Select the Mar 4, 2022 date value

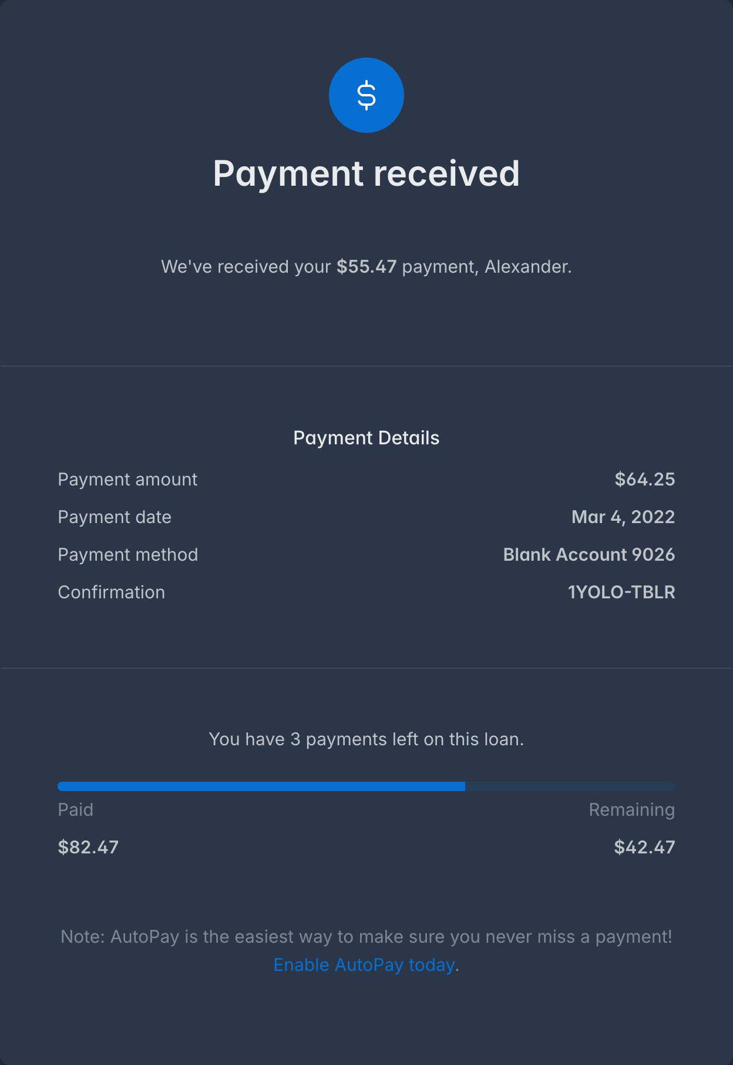pyautogui.click(x=623, y=517)
